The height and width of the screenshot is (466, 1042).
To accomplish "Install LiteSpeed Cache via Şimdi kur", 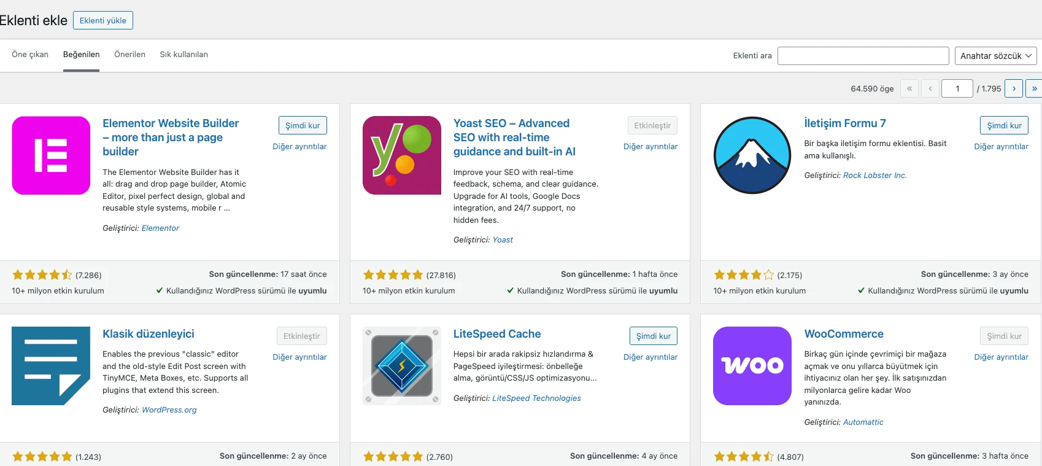I will click(x=654, y=336).
